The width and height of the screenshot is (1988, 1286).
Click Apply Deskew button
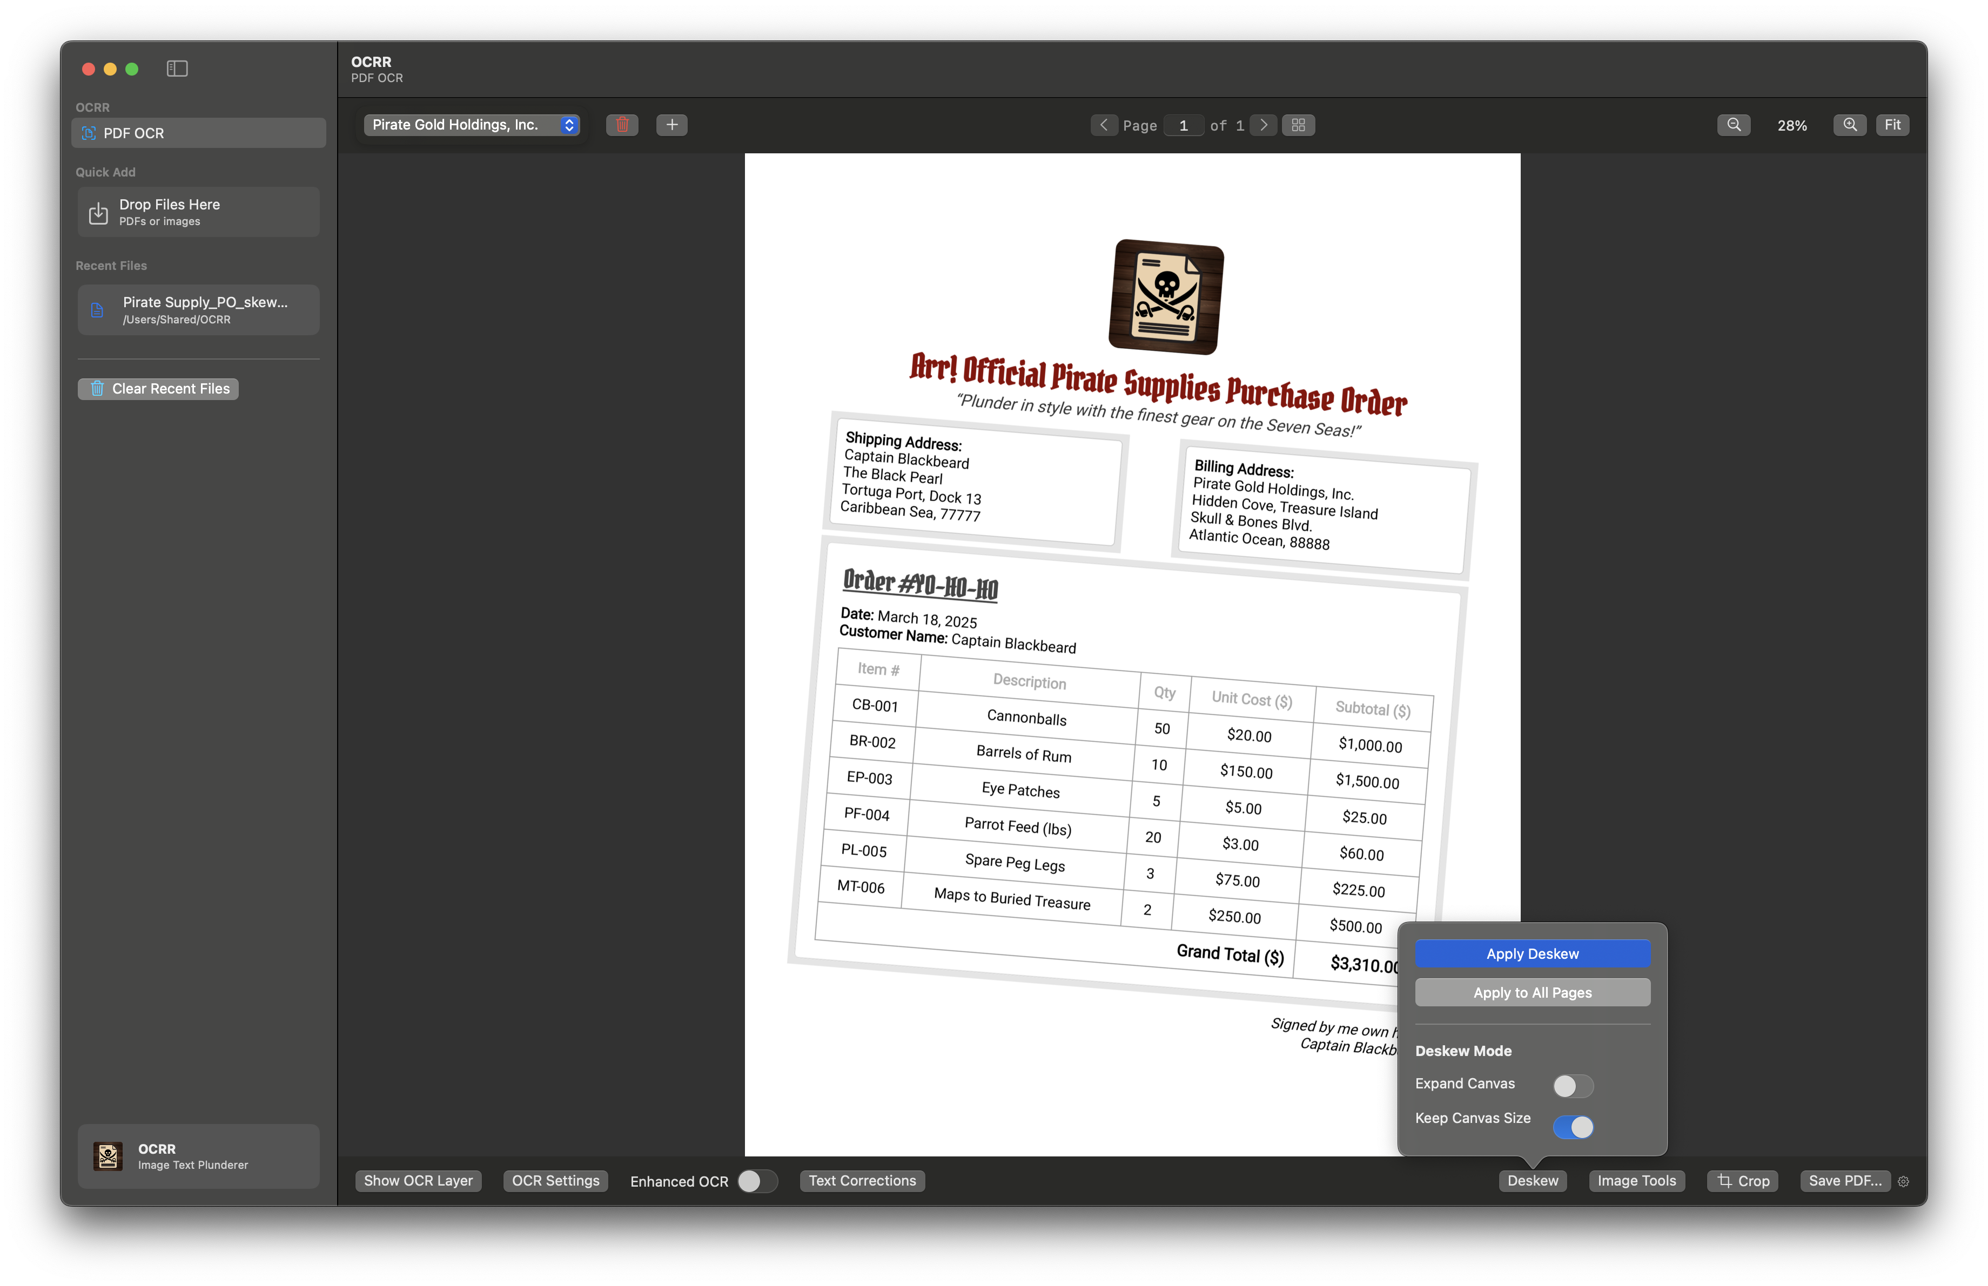[1533, 954]
